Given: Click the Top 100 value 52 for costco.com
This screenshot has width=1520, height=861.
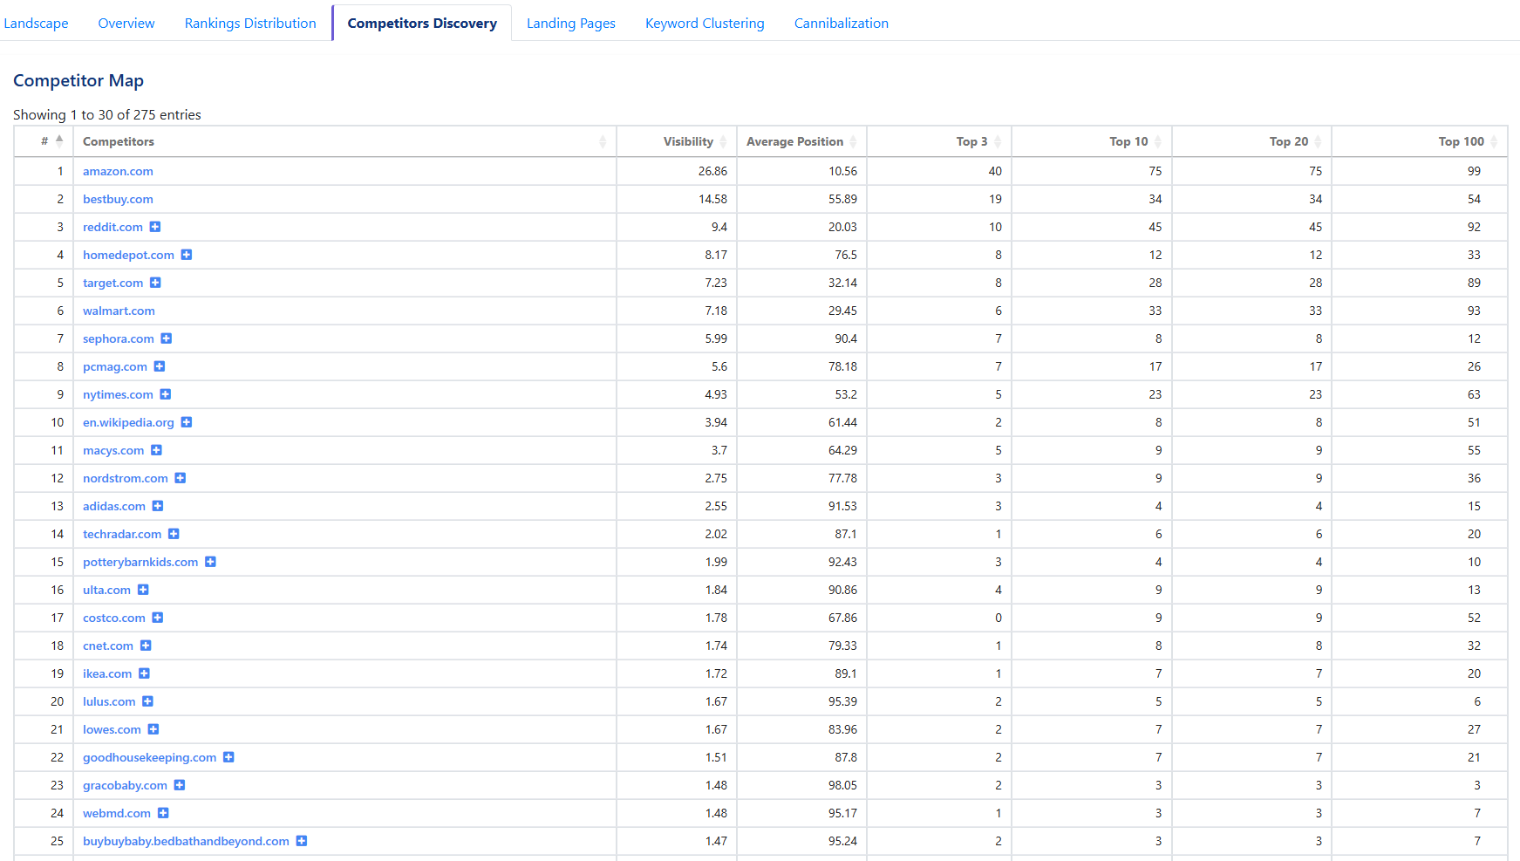Looking at the screenshot, I should click(1474, 618).
